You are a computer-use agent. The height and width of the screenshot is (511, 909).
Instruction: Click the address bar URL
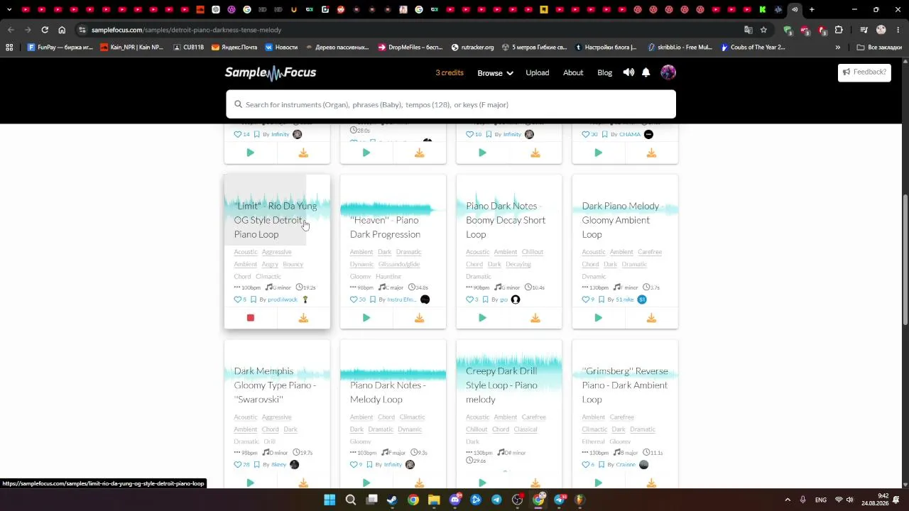pyautogui.click(x=186, y=30)
